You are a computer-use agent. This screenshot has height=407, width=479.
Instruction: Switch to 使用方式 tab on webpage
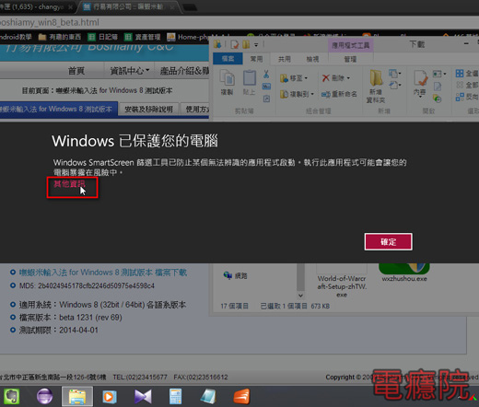tap(195, 110)
